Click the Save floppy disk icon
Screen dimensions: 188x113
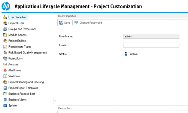click(x=61, y=23)
